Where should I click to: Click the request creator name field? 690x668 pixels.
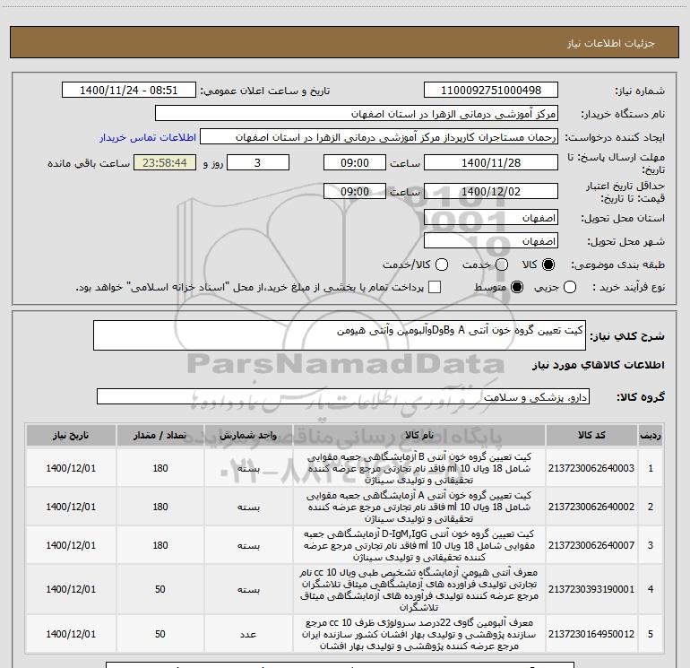(379, 137)
